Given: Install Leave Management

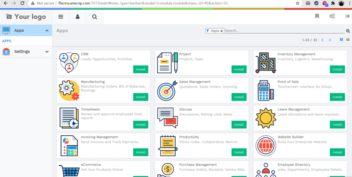Looking at the screenshot, I should (338, 125).
